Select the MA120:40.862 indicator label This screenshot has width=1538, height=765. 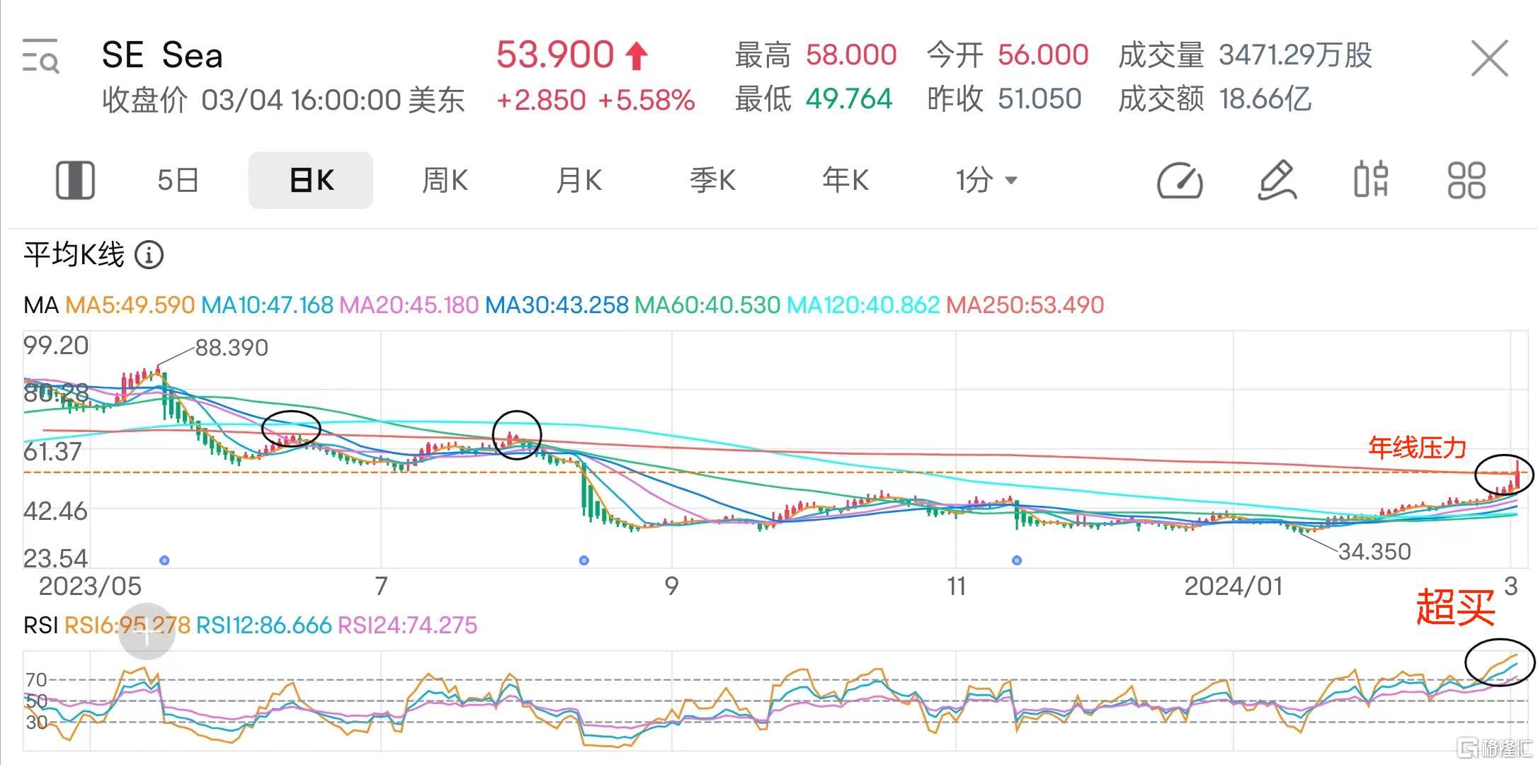(863, 305)
